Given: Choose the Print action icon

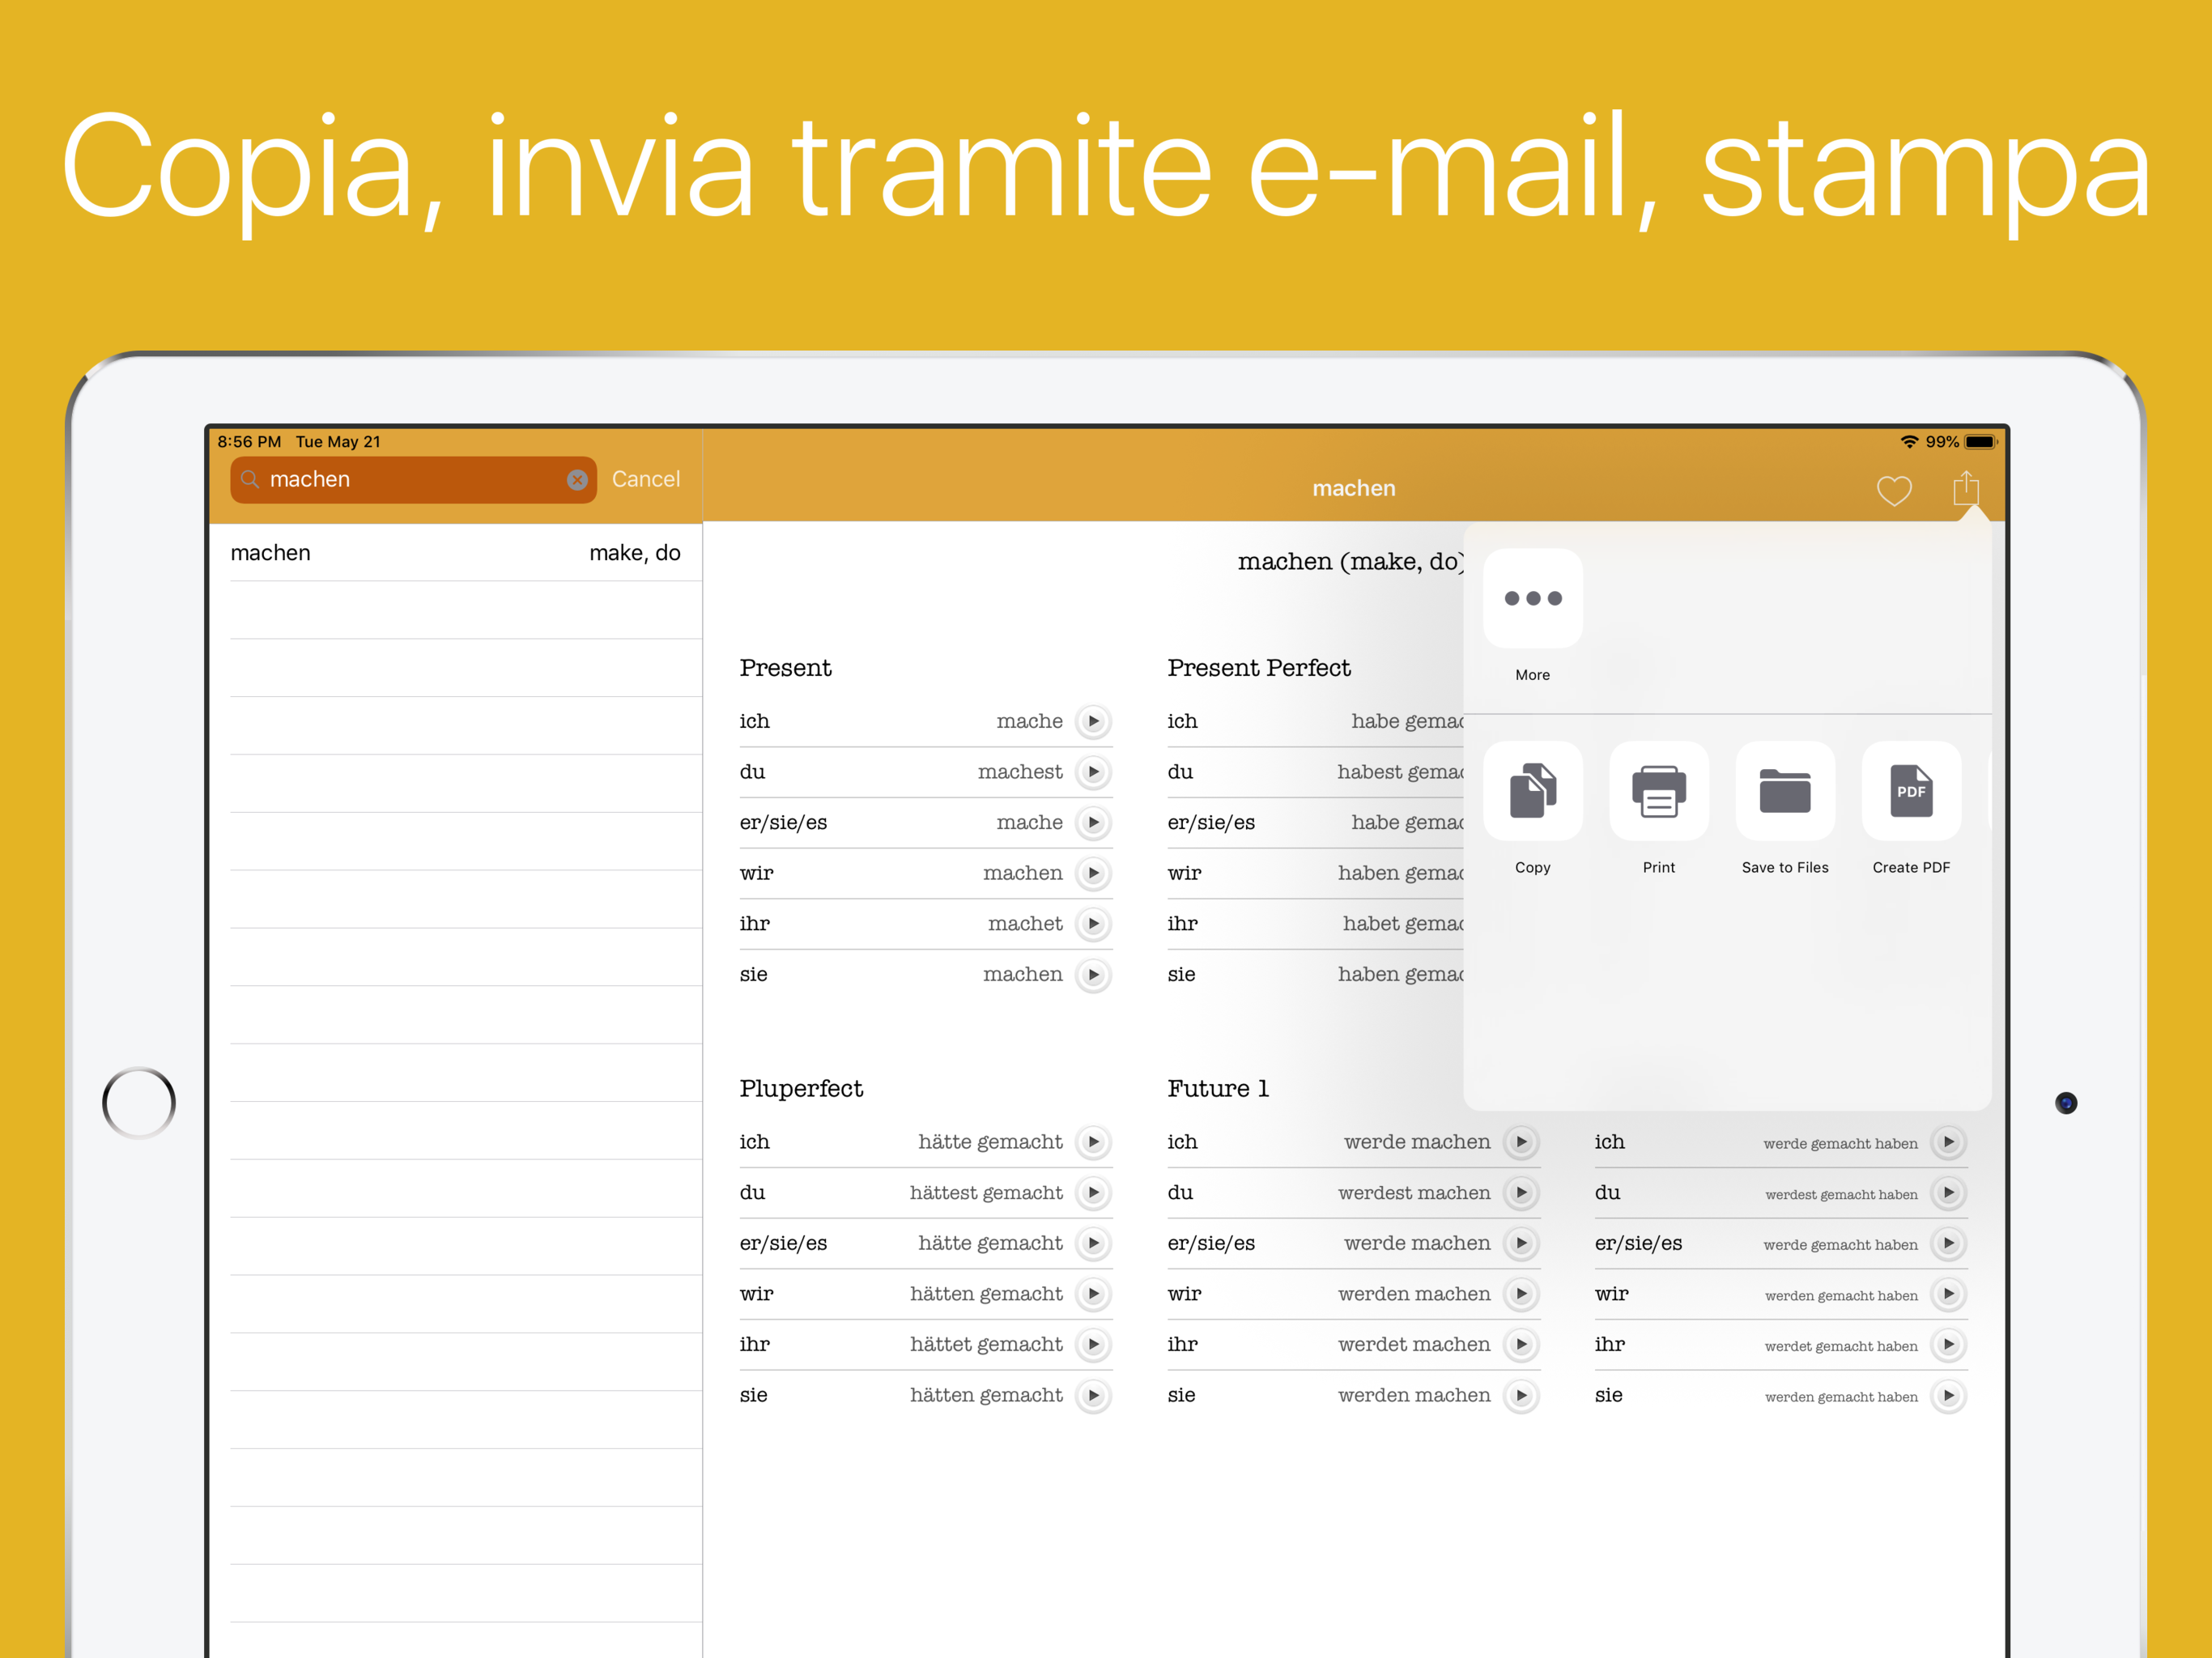Looking at the screenshot, I should click(1658, 791).
